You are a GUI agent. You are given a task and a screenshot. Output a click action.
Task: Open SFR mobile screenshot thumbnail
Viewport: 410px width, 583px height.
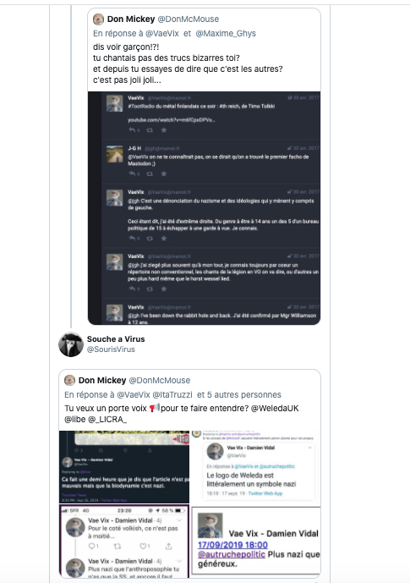coord(124,541)
